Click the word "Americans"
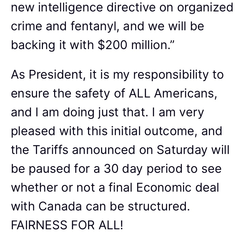252x236 pixels. (185, 93)
